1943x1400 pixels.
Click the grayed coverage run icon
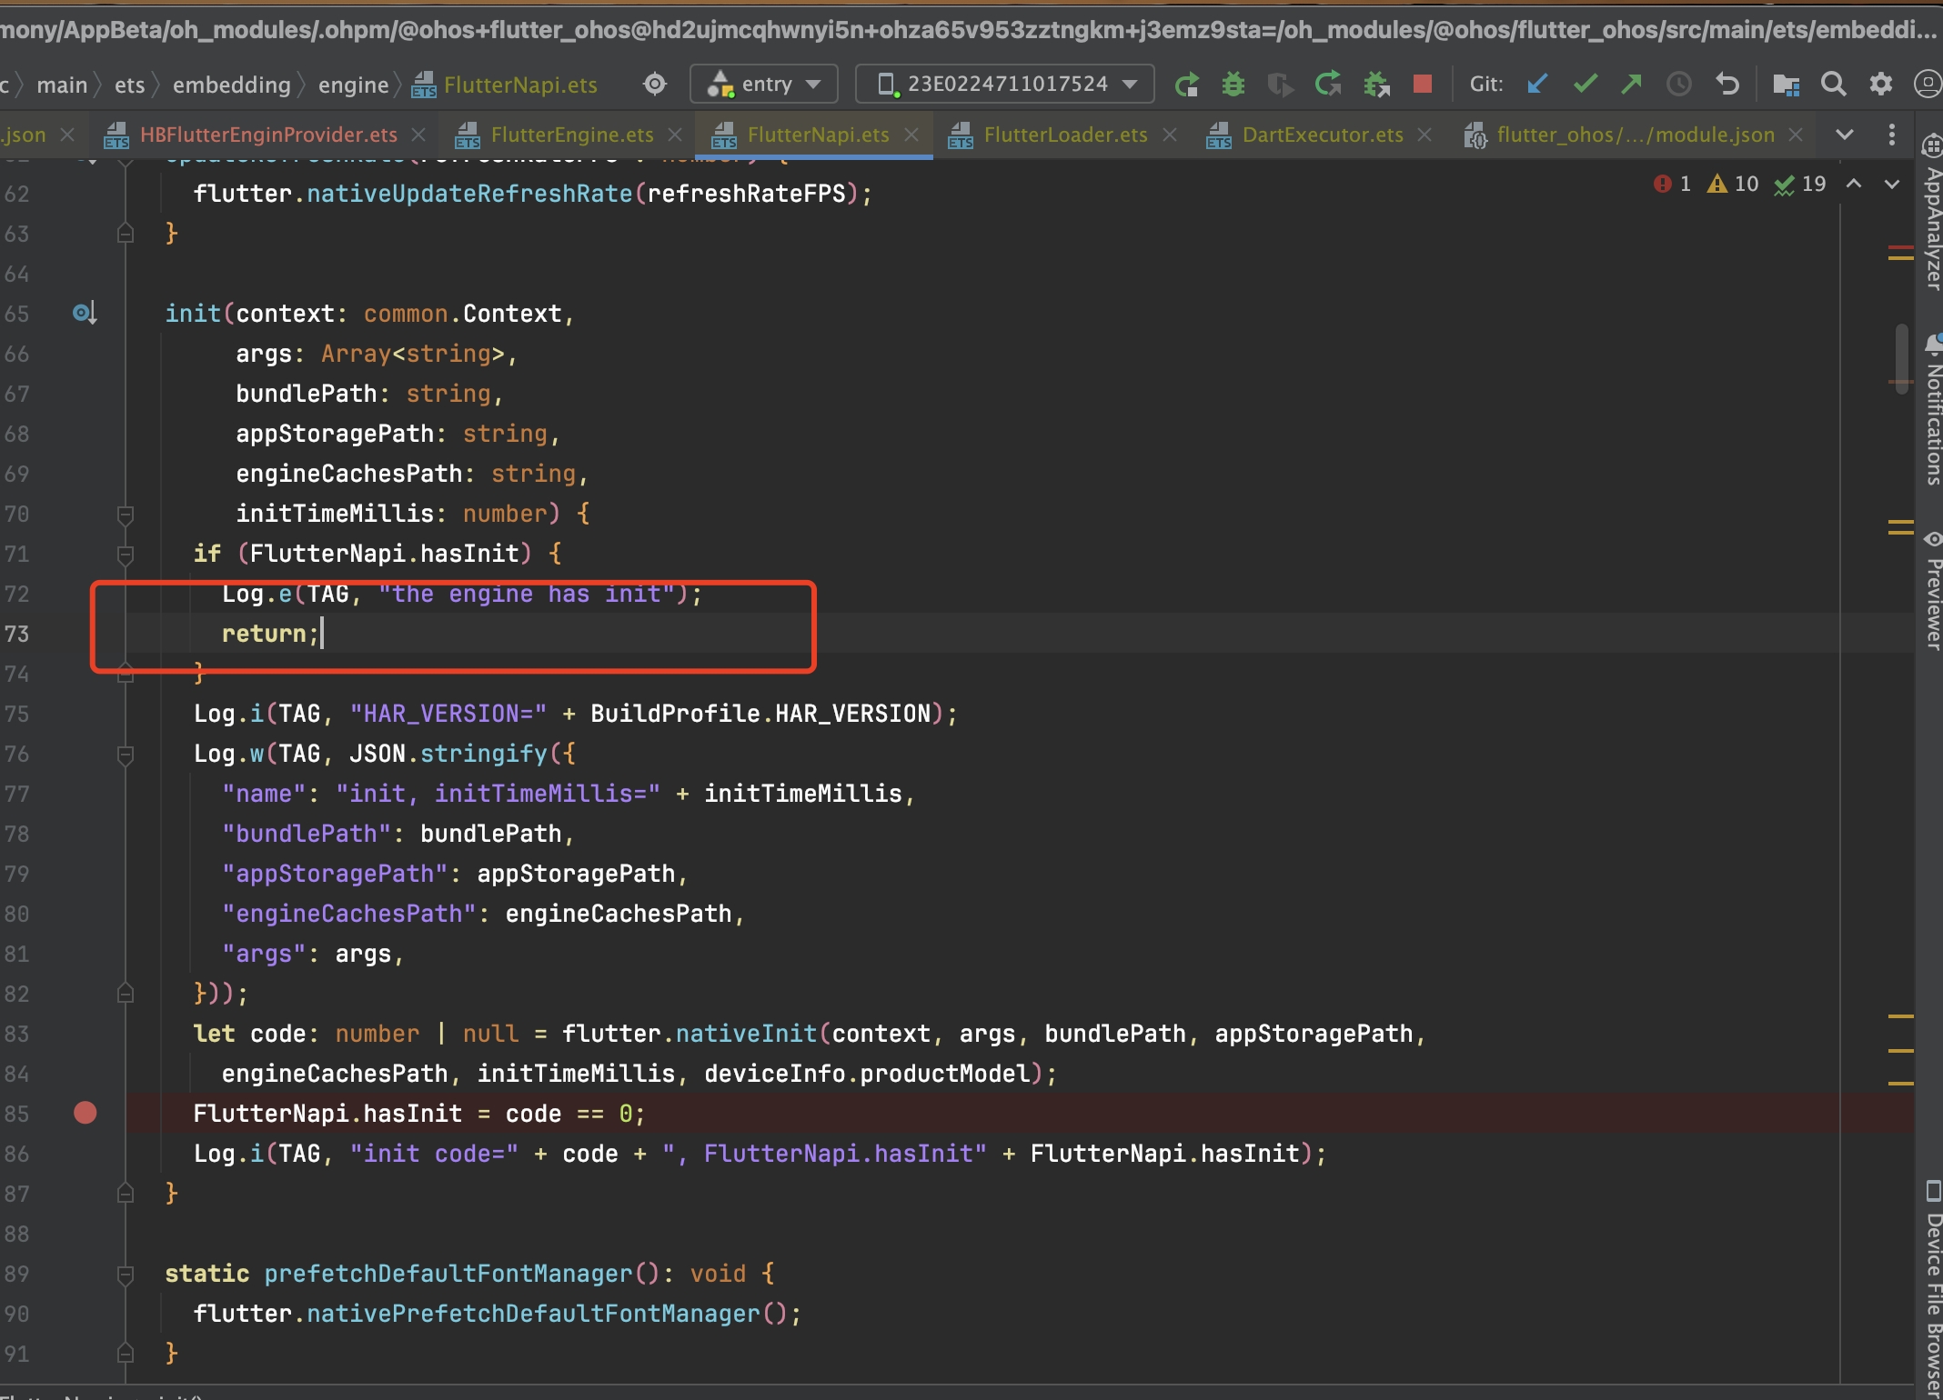tap(1281, 85)
